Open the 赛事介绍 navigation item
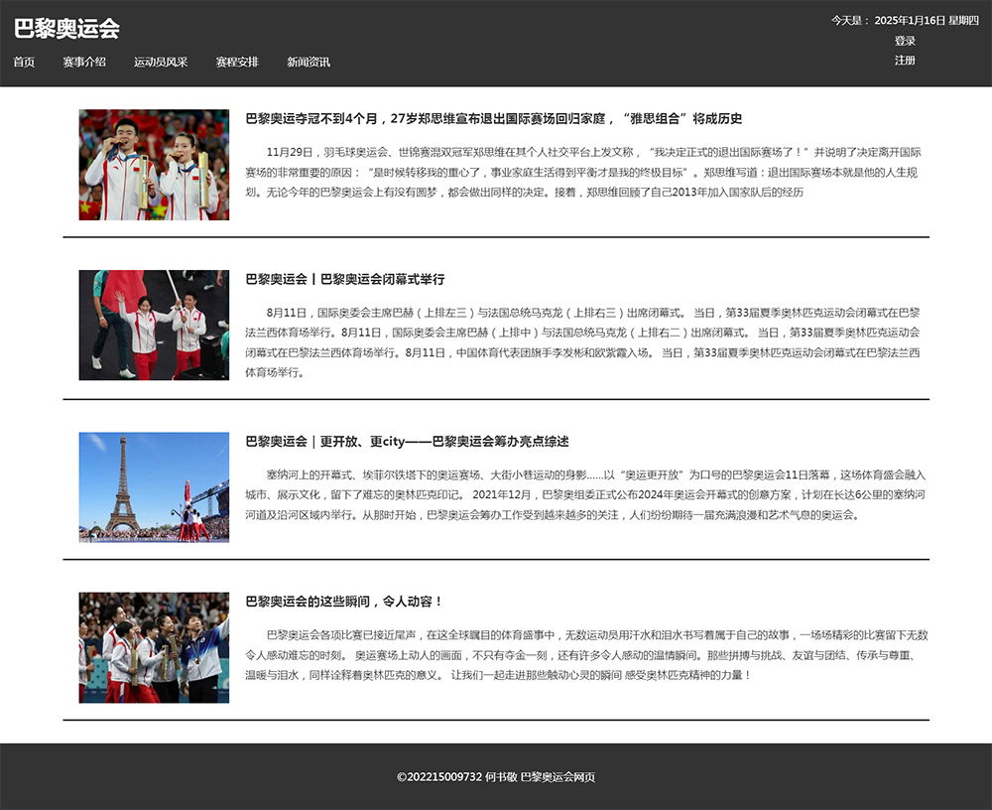 pyautogui.click(x=84, y=63)
